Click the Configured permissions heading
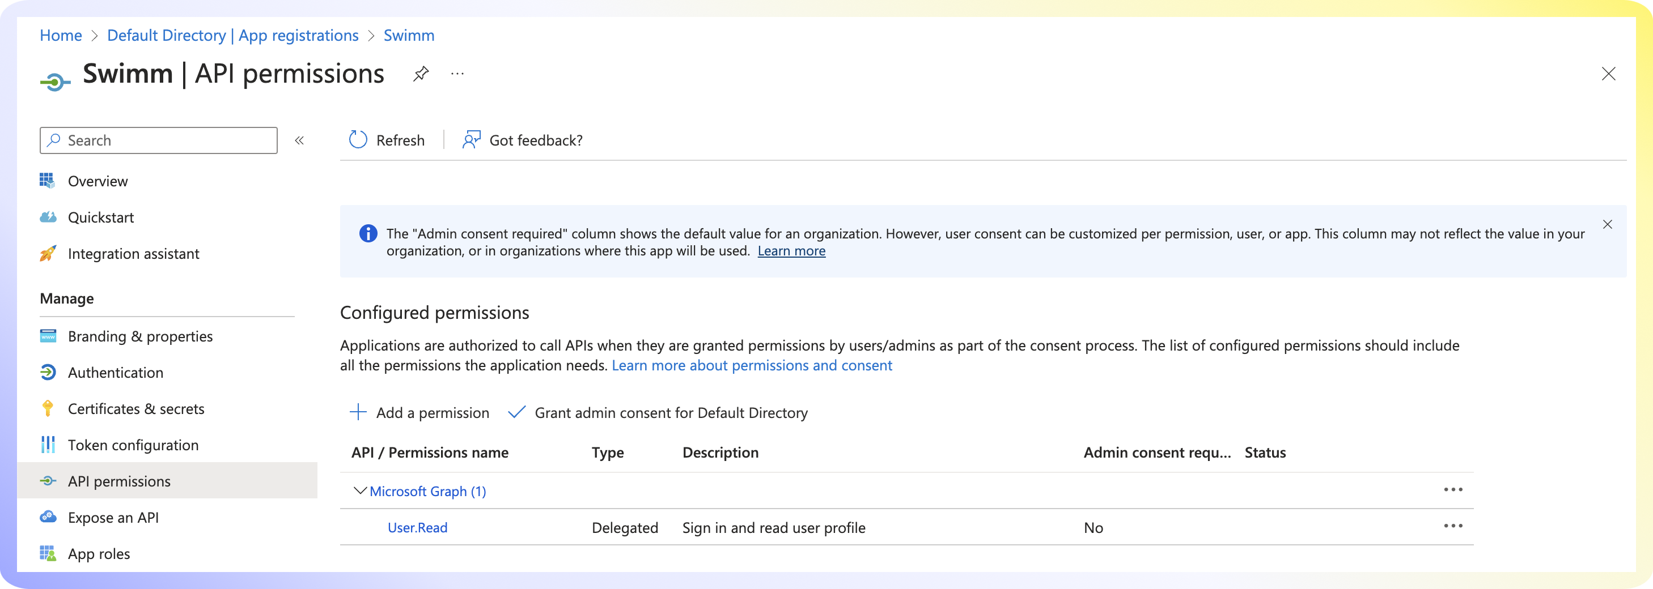This screenshot has height=589, width=1653. 434,313
